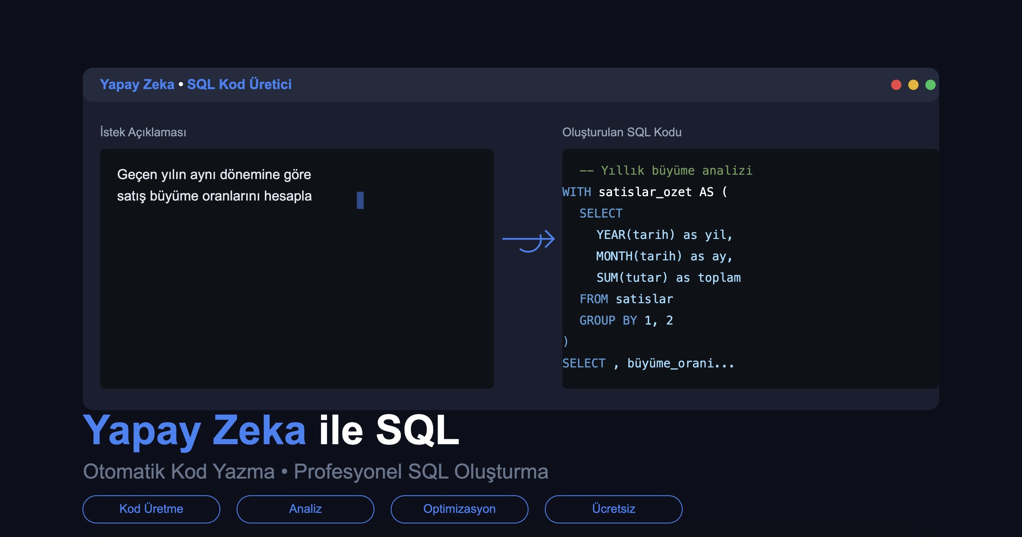Screen dimensions: 1022x537
Task: Click the green maximize dot
Action: (x=930, y=85)
